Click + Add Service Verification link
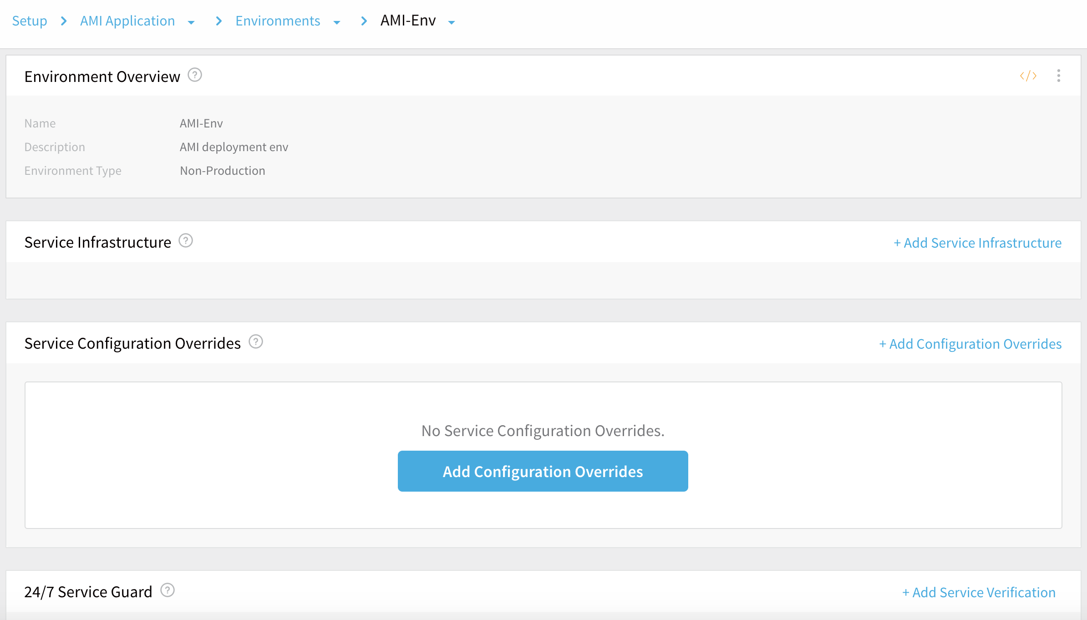The height and width of the screenshot is (620, 1087). tap(979, 592)
